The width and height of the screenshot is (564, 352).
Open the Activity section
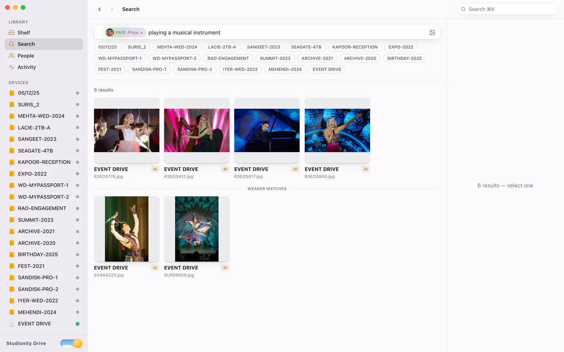click(44, 67)
